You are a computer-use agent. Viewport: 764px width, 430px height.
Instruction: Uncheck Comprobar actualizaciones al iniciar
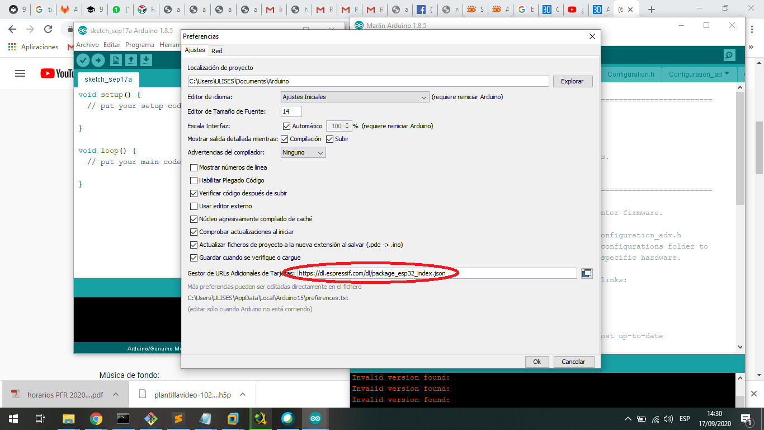tap(194, 232)
